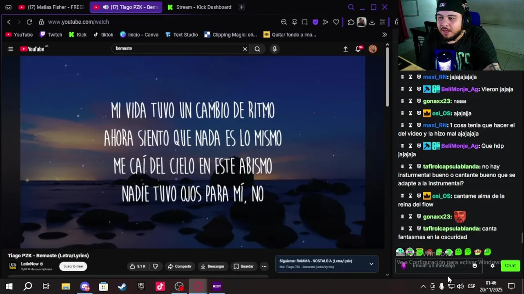Switch to the Matias Fisher tab

pyautogui.click(x=51, y=7)
